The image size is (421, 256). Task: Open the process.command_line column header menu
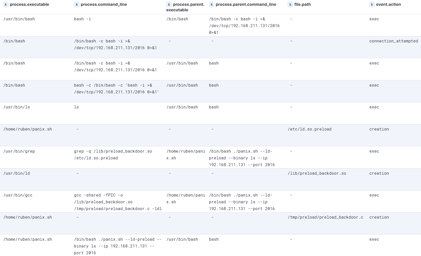pos(103,4)
